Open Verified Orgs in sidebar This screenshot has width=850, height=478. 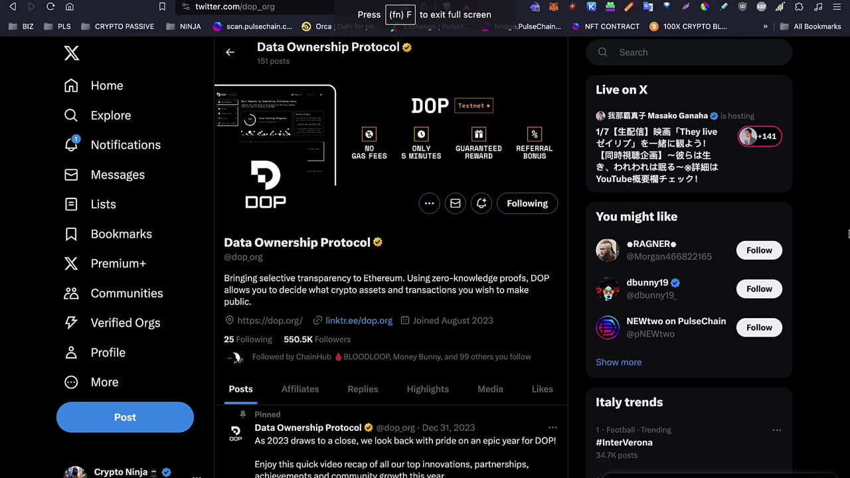[x=112, y=323]
